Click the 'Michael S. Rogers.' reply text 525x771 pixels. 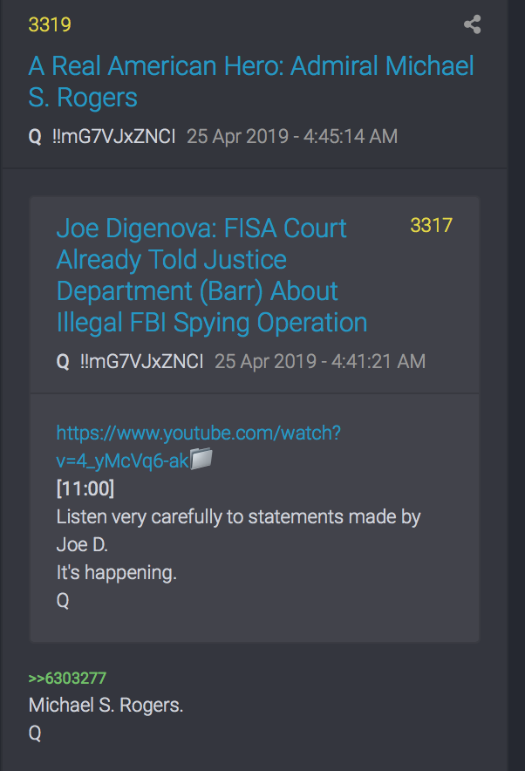coord(106,705)
